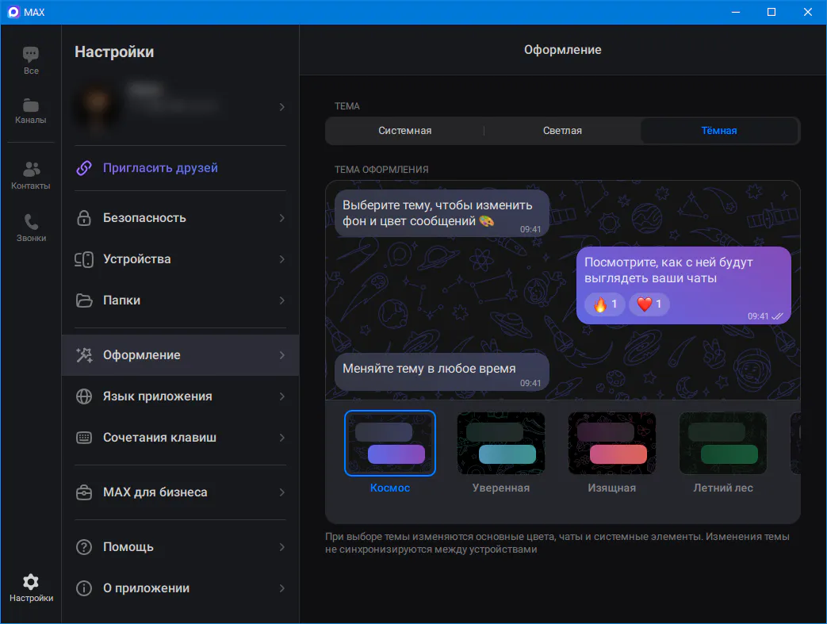Choose the Изящная color theme swatch
827x624 pixels.
611,444
